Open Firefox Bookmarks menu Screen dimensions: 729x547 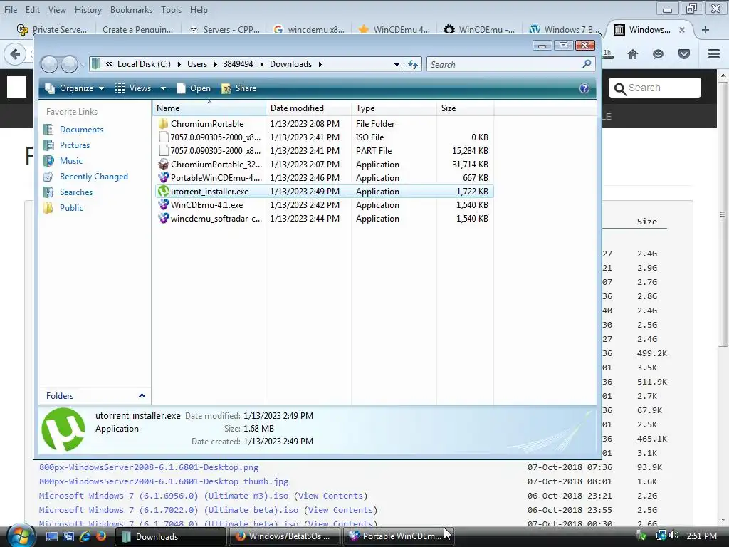click(x=131, y=10)
